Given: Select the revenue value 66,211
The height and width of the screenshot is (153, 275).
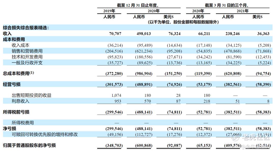Looking at the screenshot, I should [x=204, y=33].
